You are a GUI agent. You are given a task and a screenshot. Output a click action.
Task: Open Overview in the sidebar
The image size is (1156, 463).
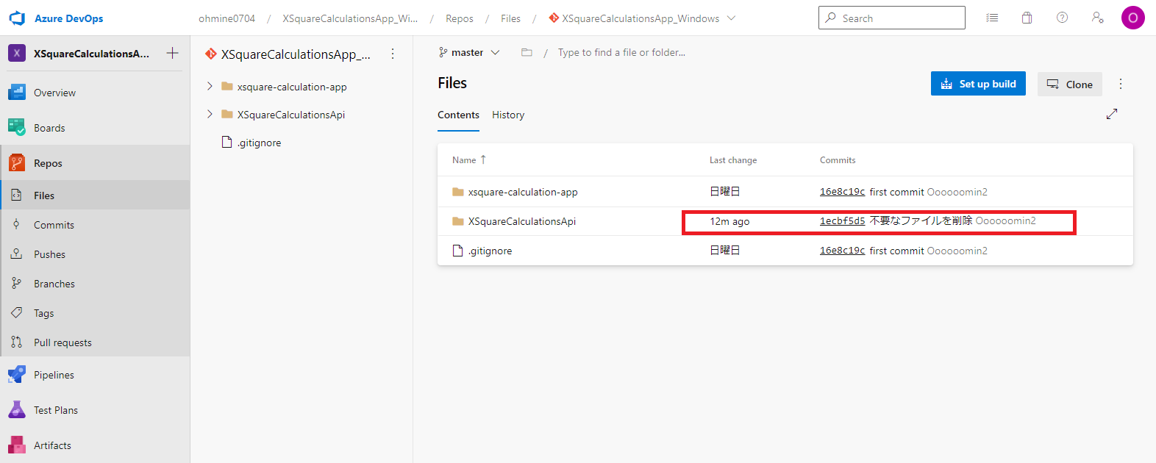(95, 93)
